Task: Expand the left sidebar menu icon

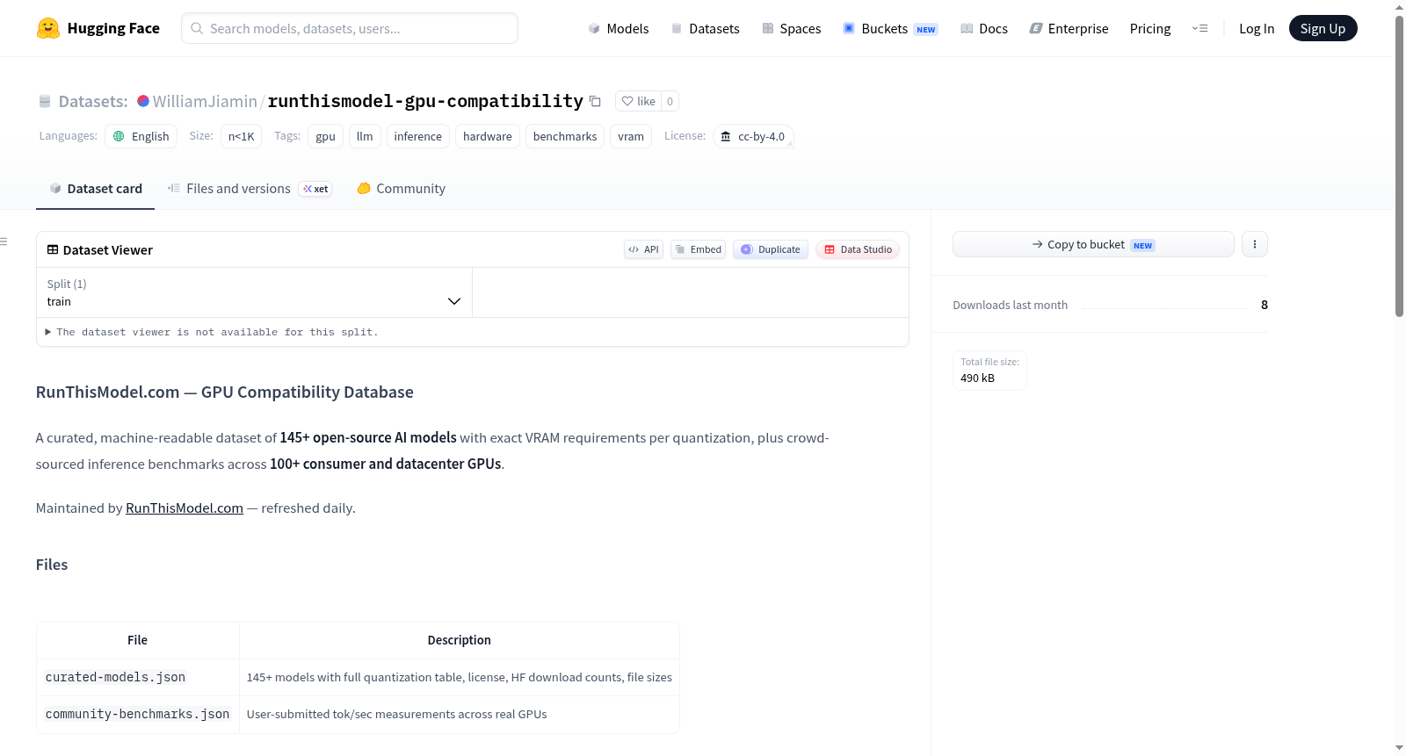Action: (x=4, y=241)
